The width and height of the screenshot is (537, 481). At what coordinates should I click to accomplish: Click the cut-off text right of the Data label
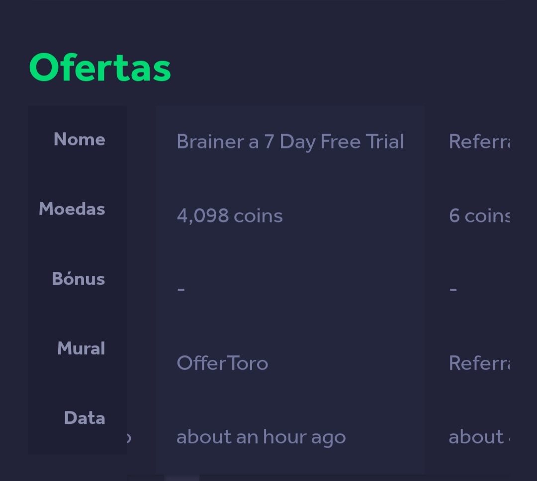[x=128, y=438]
